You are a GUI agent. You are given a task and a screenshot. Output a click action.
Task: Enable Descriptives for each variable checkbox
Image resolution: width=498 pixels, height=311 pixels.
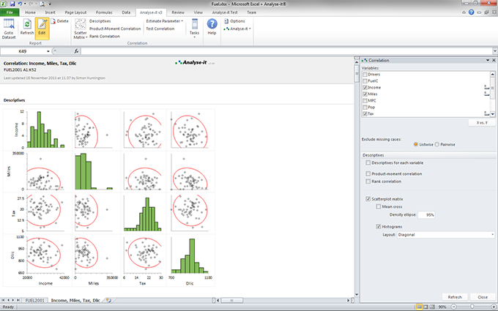(368, 162)
